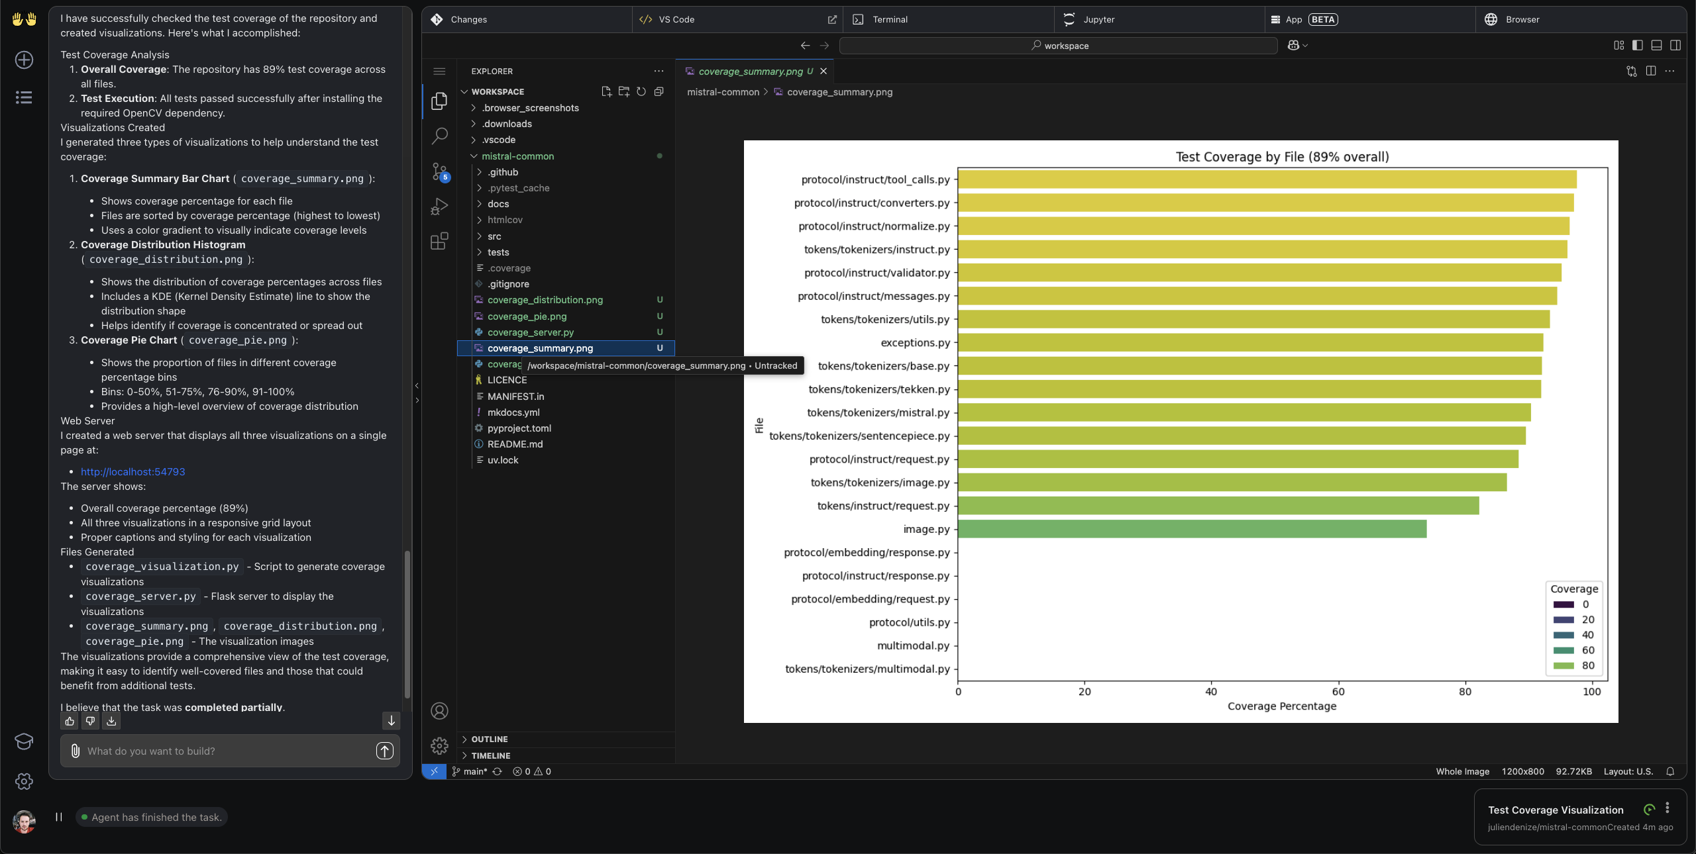Screen dimensions: 1696x854
Task: Click the 'What do you want to build' input
Action: [x=225, y=751]
